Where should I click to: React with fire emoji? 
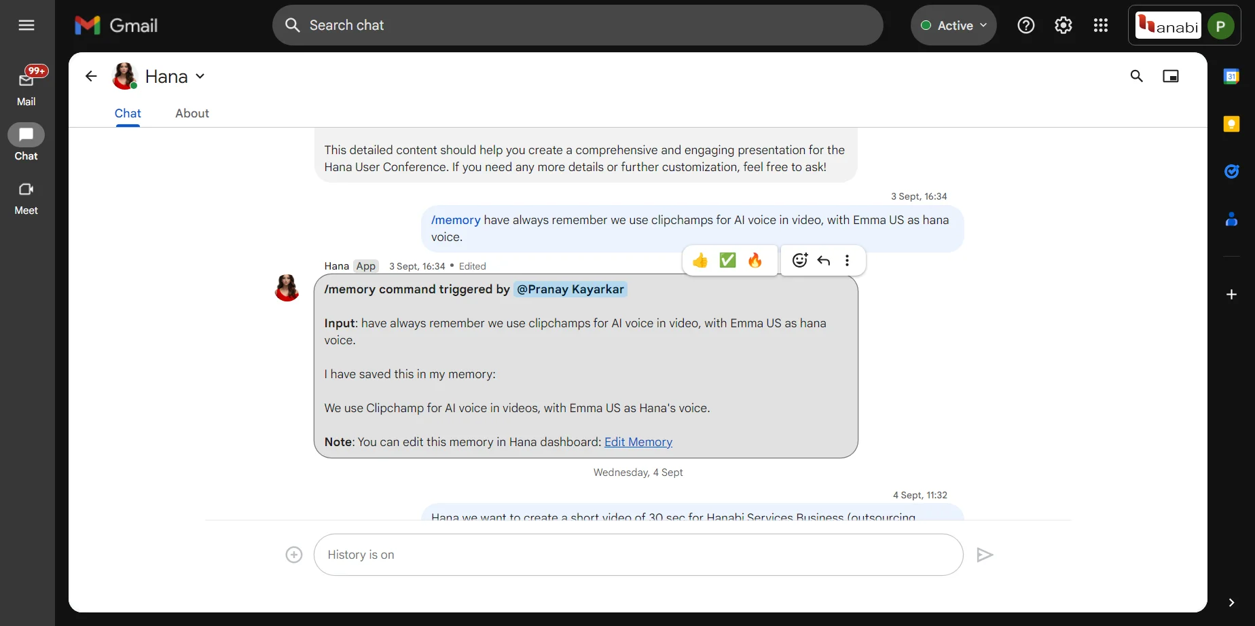point(754,260)
